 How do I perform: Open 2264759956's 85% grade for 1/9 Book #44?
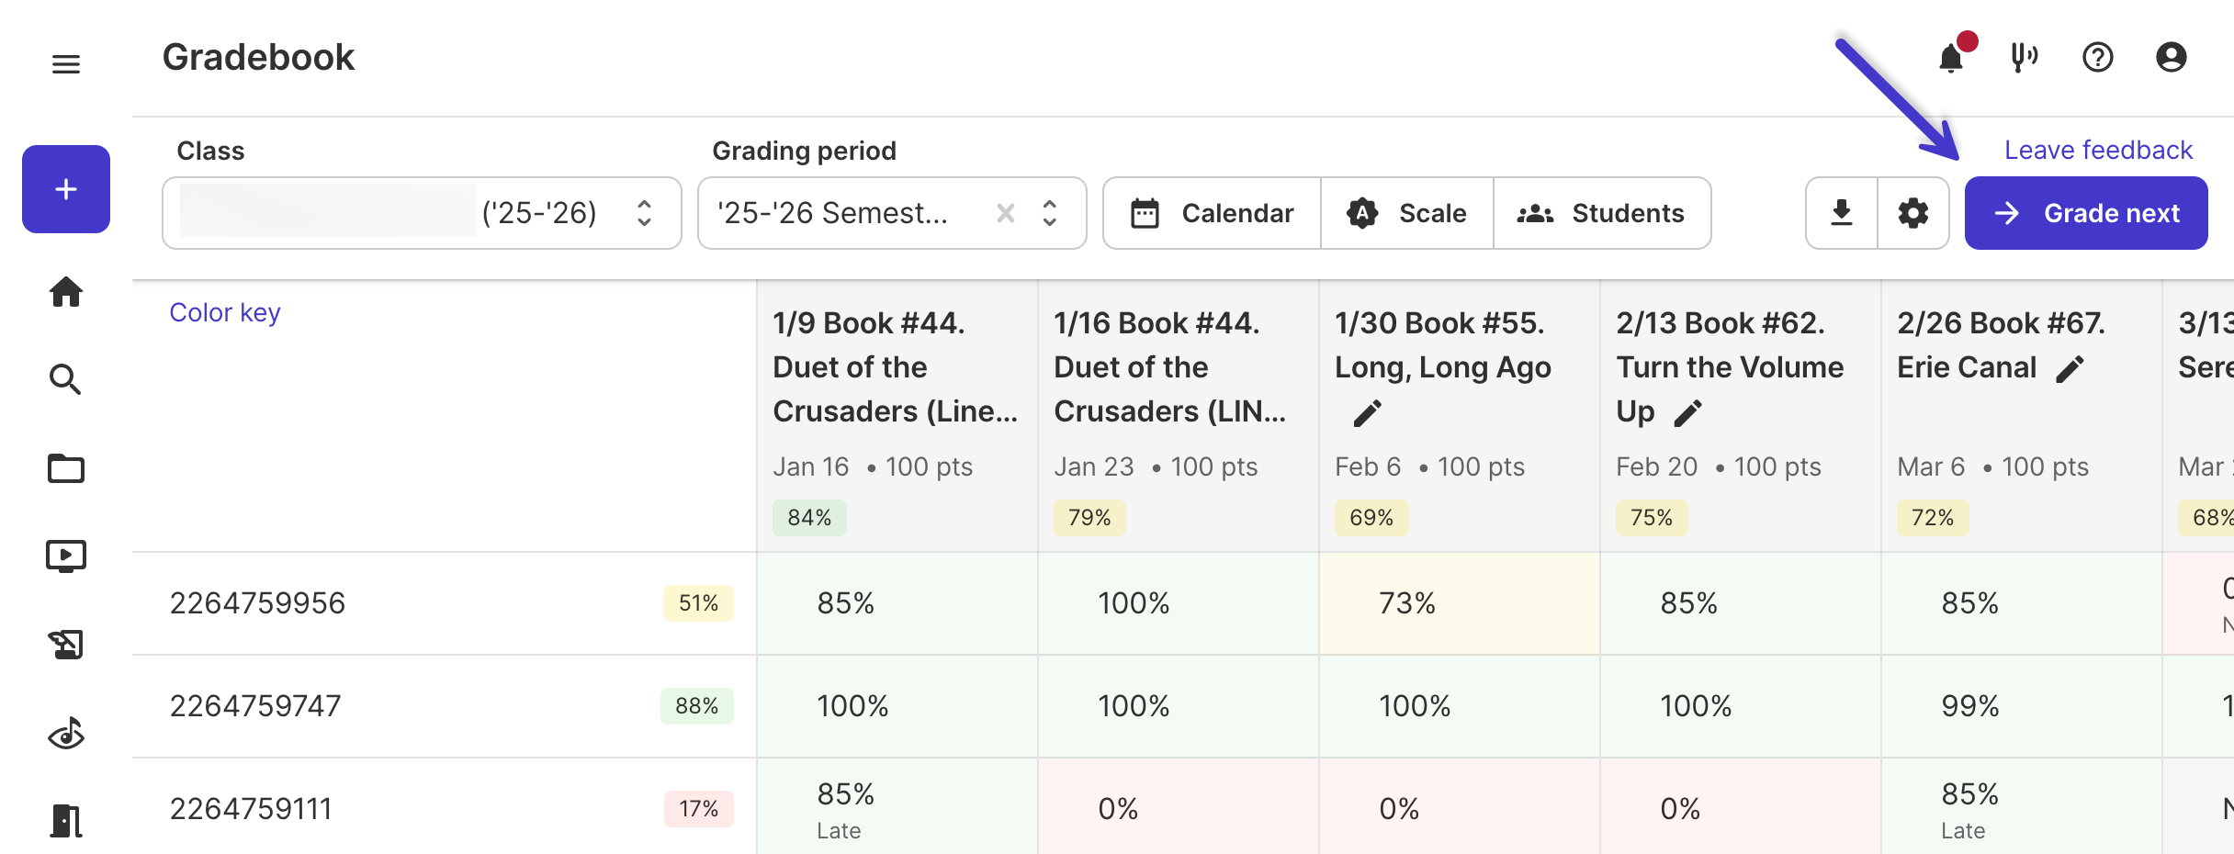(x=897, y=603)
